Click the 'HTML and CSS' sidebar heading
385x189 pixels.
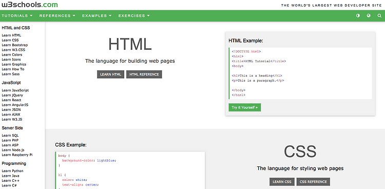[16, 28]
